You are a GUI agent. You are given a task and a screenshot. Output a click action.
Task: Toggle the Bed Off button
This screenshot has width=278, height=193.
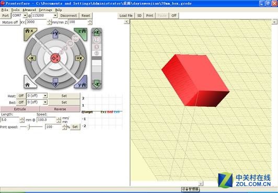click(x=21, y=103)
